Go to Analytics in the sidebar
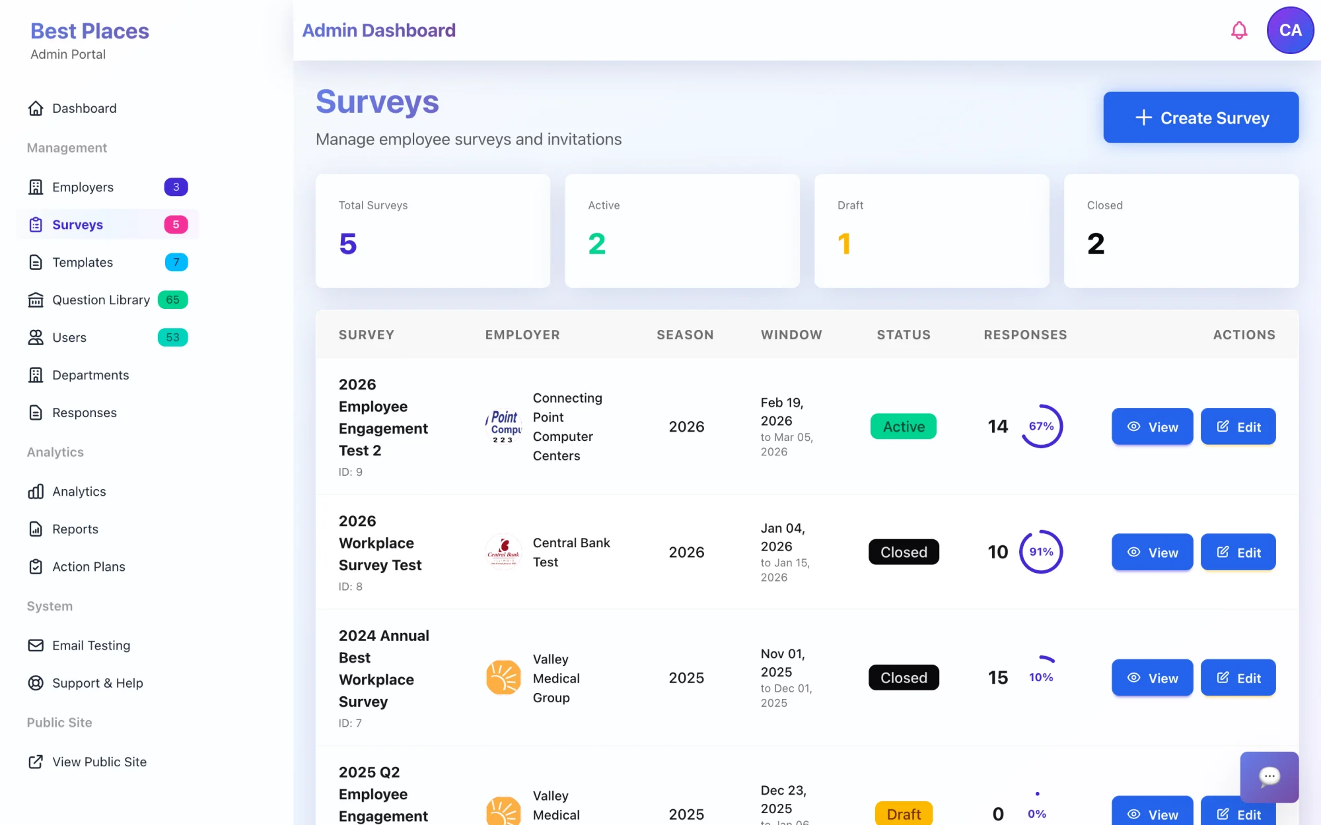Screen dimensions: 1321x825 click(x=107, y=492)
